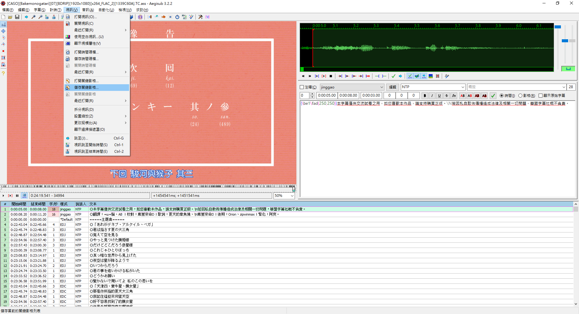Play the last 500ms of selection
The image size is (579, 314).
(361, 76)
